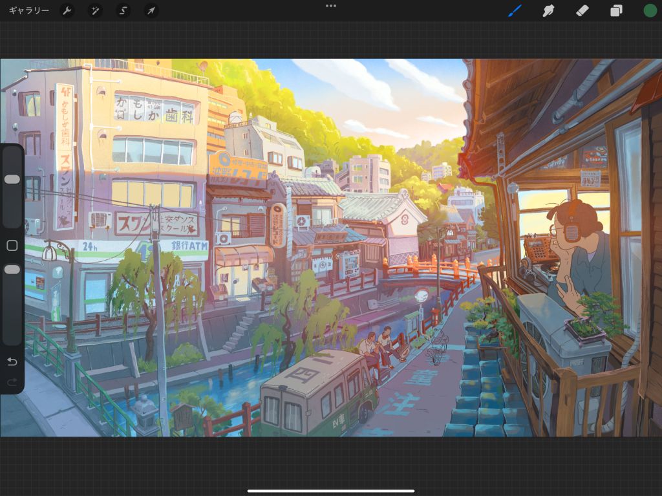The image size is (662, 496).
Task: Tap the brush opacity slider handle
Action: 12,268
